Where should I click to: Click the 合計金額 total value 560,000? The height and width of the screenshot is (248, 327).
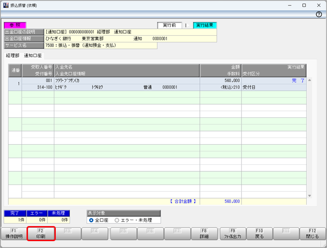pyautogui.click(x=232, y=201)
